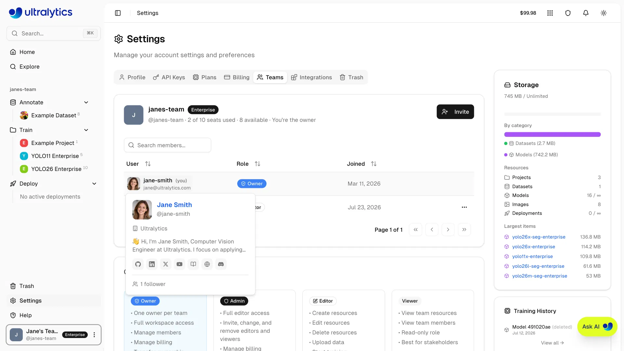Image resolution: width=624 pixels, height=351 pixels.
Task: Click the storage by-category purple bar
Action: (x=552, y=135)
